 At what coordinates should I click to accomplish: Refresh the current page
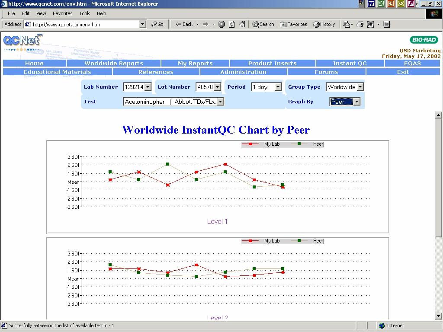[x=232, y=24]
